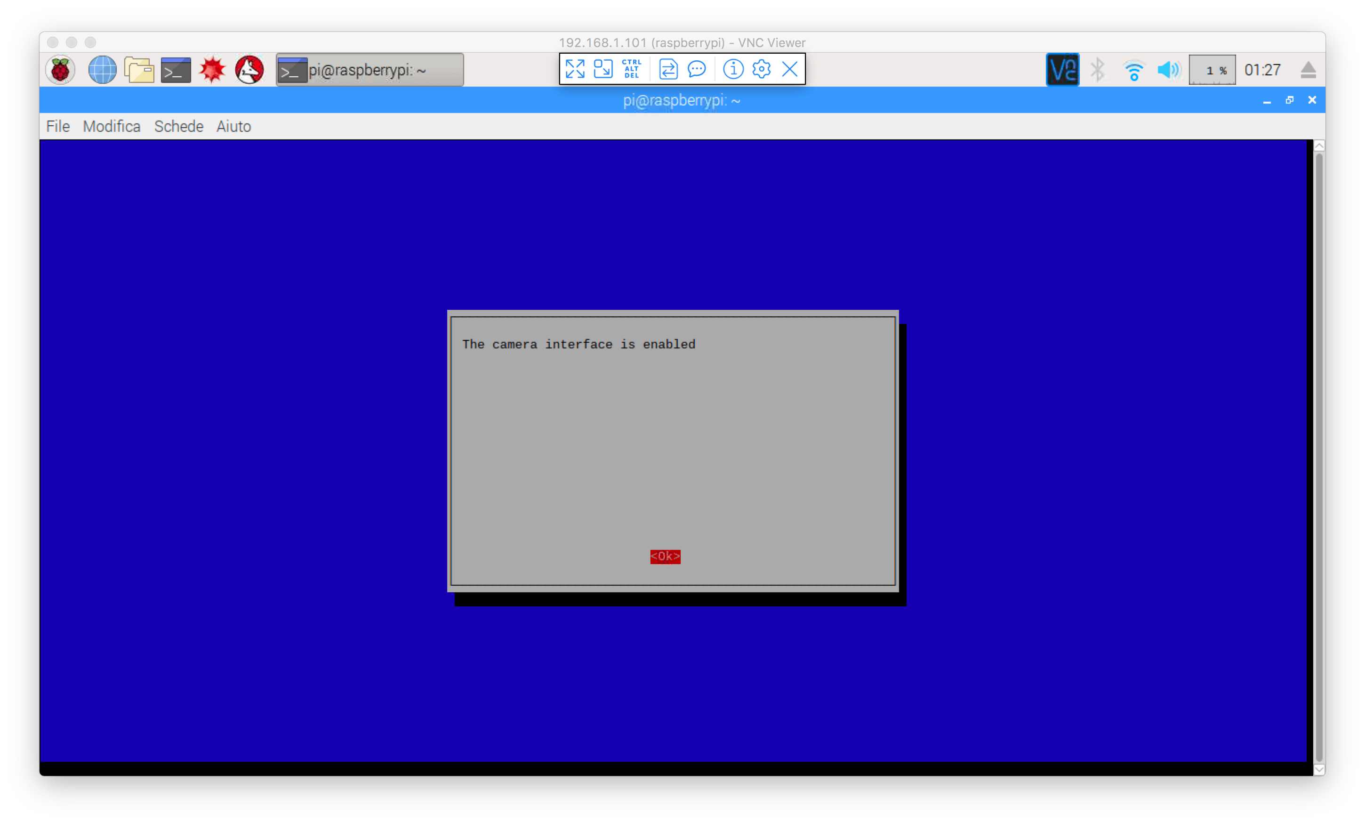Click the CPU usage monitor
The width and height of the screenshot is (1365, 823).
click(1212, 70)
